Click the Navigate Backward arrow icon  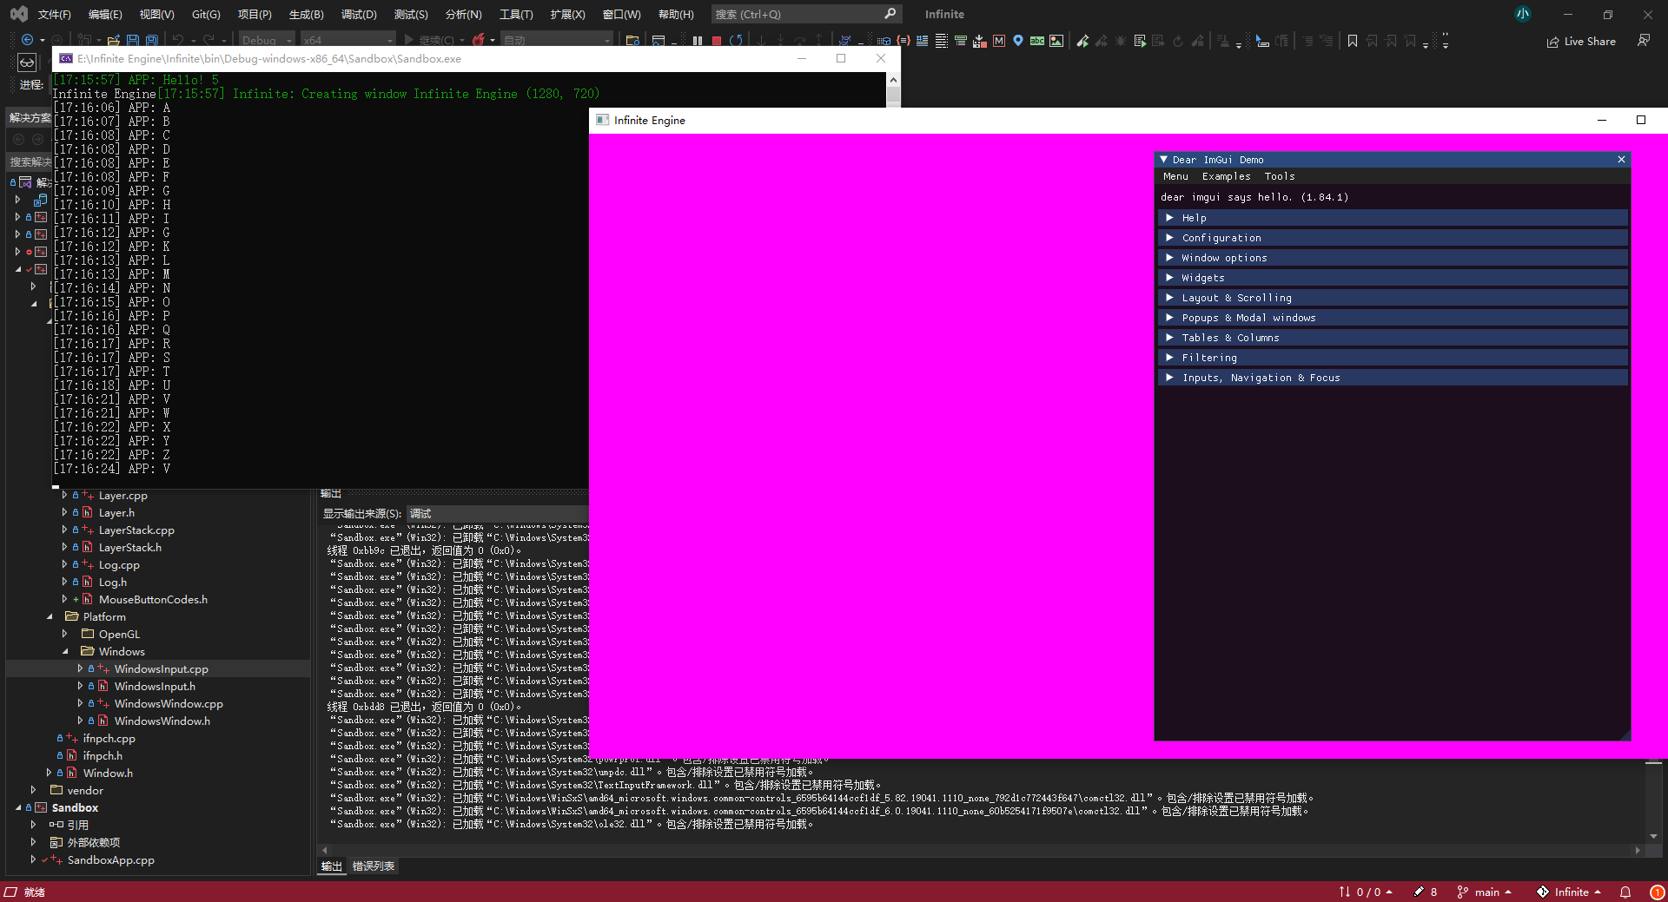point(27,40)
